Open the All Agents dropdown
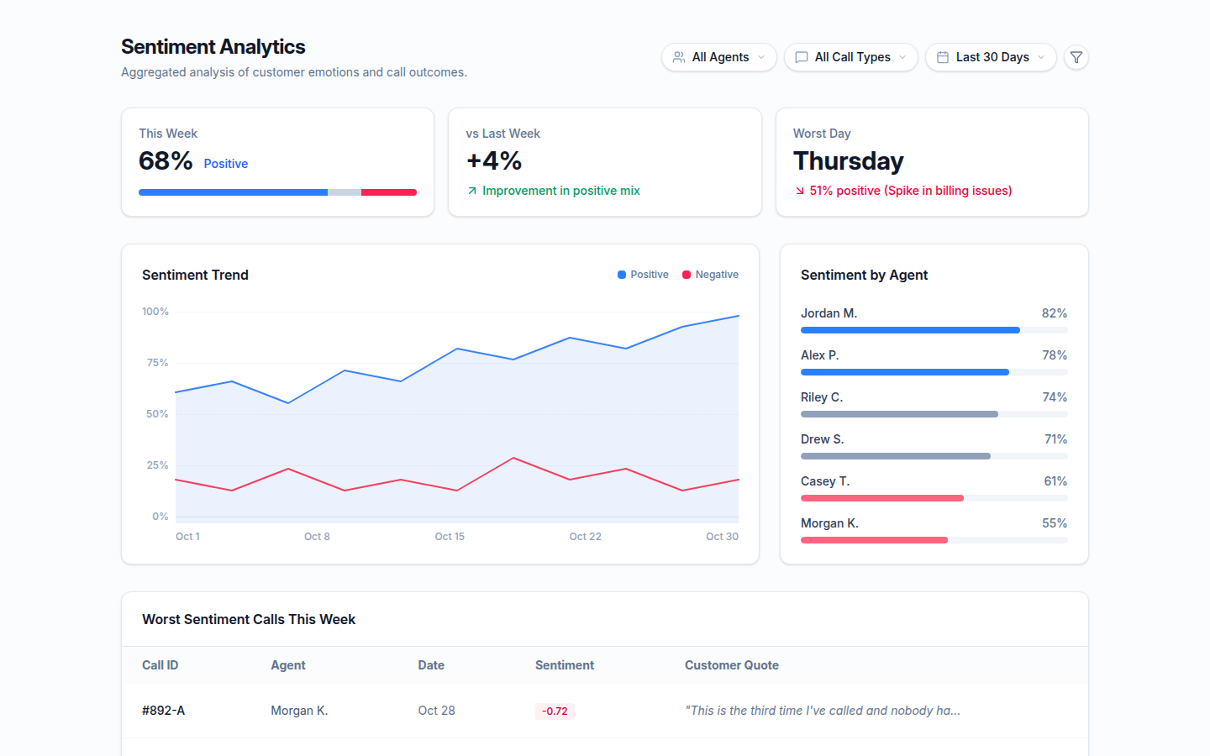Screen dimensions: 1210x756 (718, 57)
